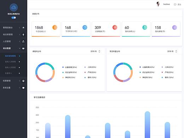
Task: Collapse the 培训数据 menu chevron
Action: [x=19, y=48]
